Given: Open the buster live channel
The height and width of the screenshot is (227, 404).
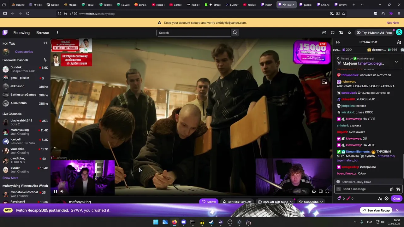Looking at the screenshot, I should click(x=25, y=170).
